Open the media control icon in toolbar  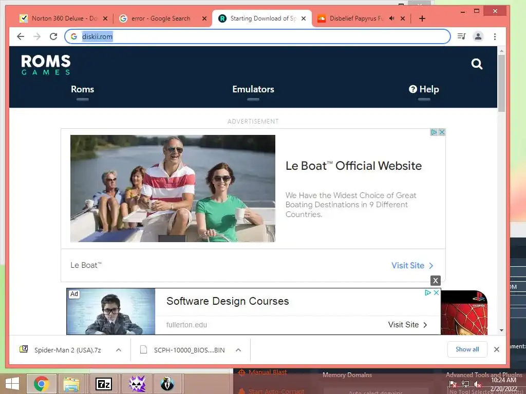[462, 36]
